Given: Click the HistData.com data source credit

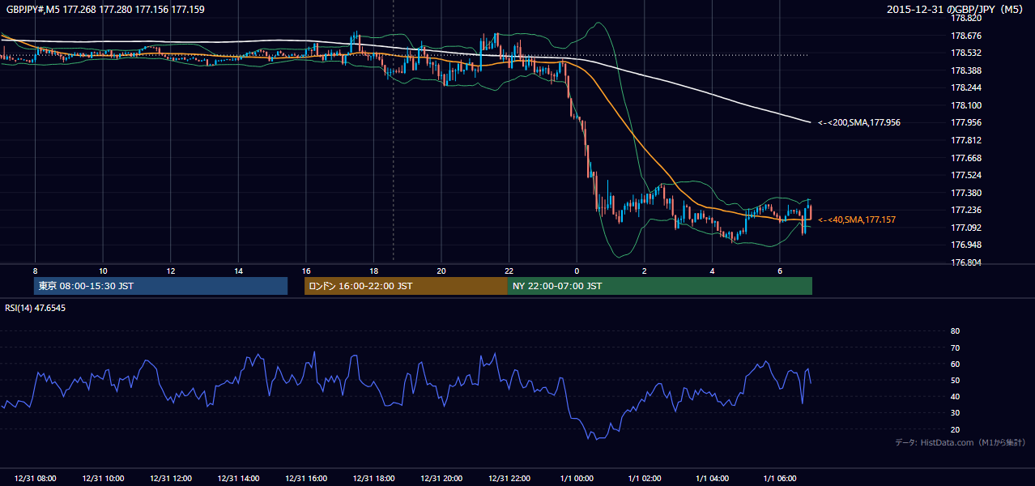Looking at the screenshot, I should (960, 442).
